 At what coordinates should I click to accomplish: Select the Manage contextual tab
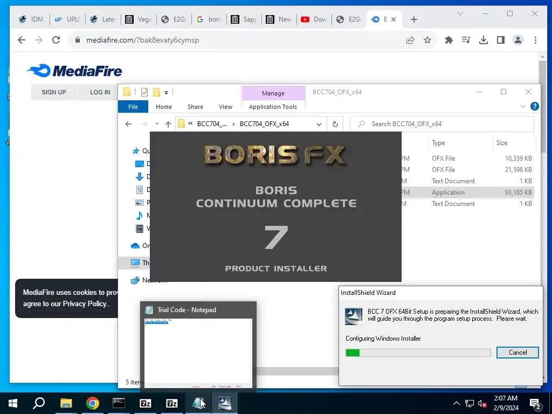(273, 93)
